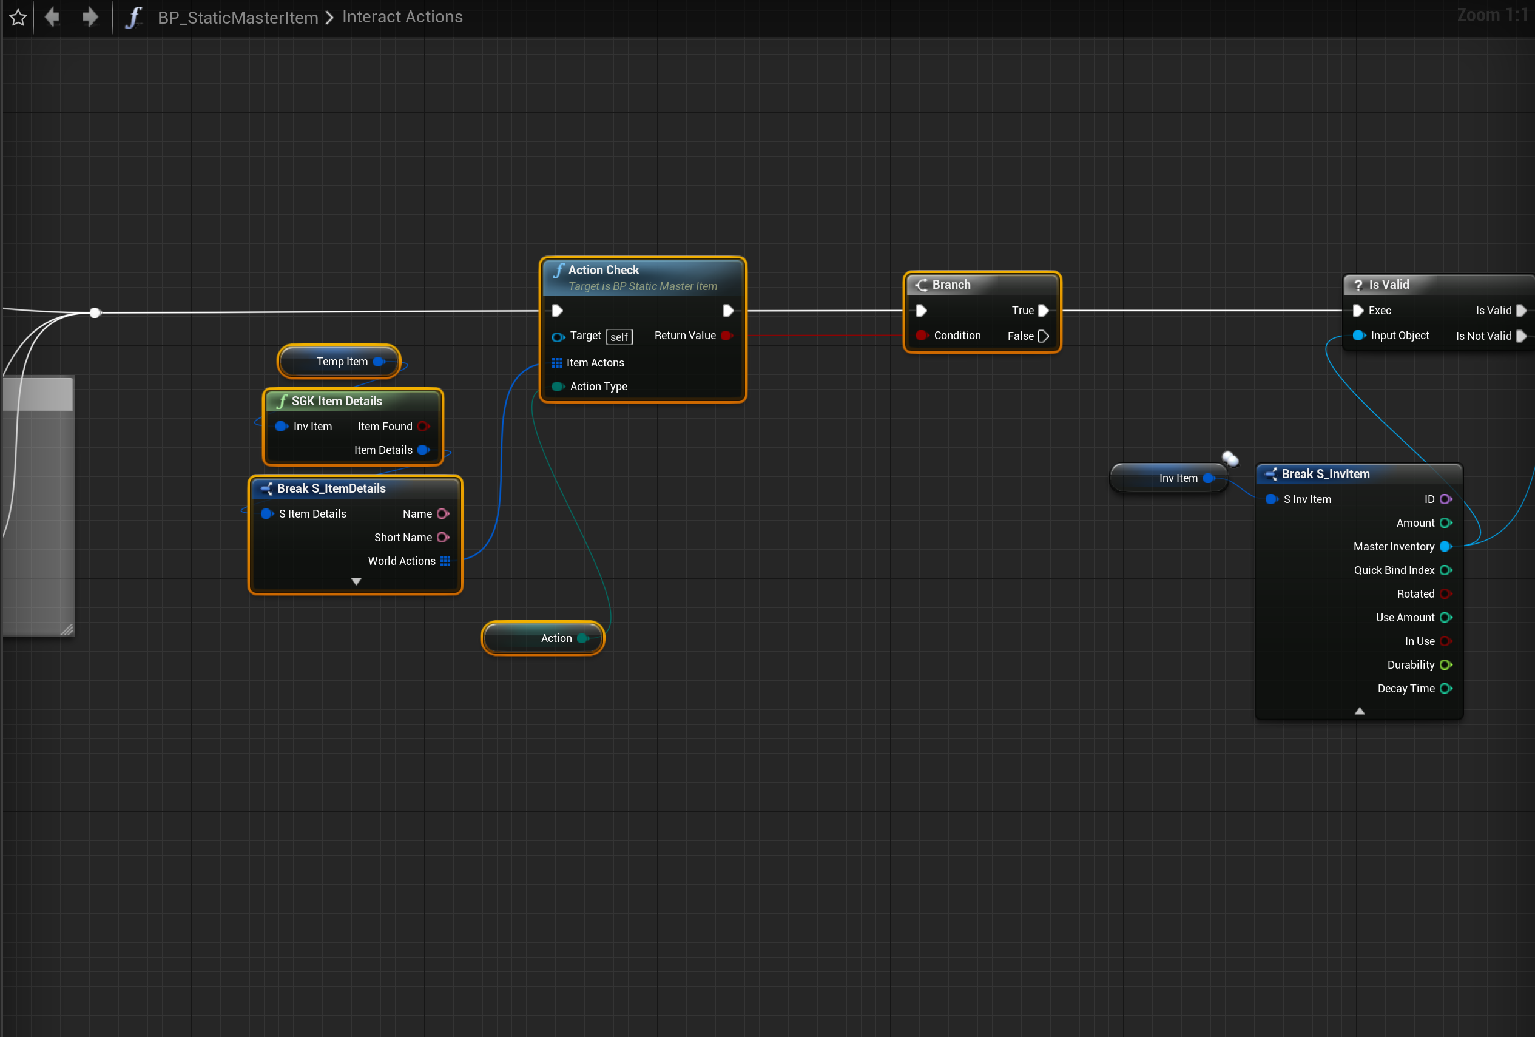The height and width of the screenshot is (1037, 1535).
Task: Navigate forward with right arrow icon
Action: (90, 17)
